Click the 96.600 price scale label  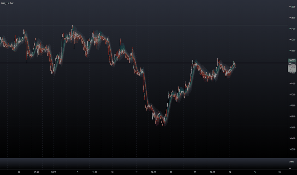[x=292, y=18]
